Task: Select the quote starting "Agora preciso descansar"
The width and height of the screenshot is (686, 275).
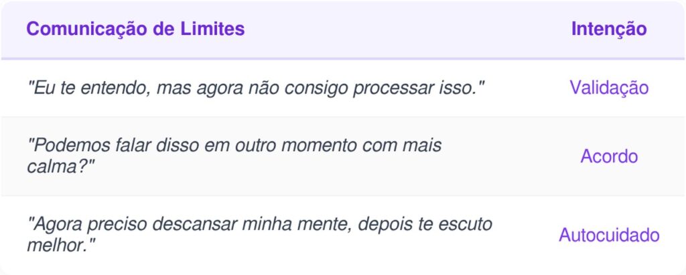Action: coord(259,234)
